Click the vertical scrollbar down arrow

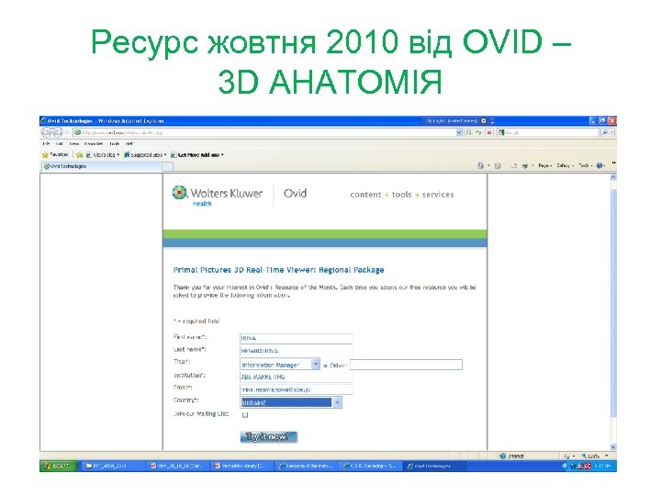coord(613,446)
